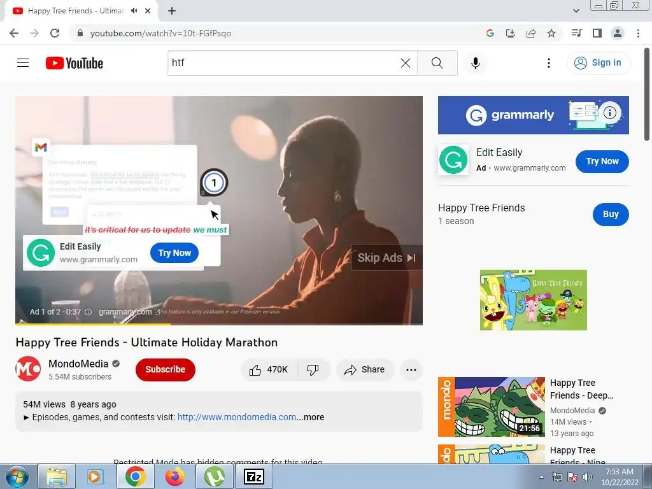Dislike the video with thumbs down
Image resolution: width=652 pixels, height=489 pixels.
pyautogui.click(x=313, y=369)
